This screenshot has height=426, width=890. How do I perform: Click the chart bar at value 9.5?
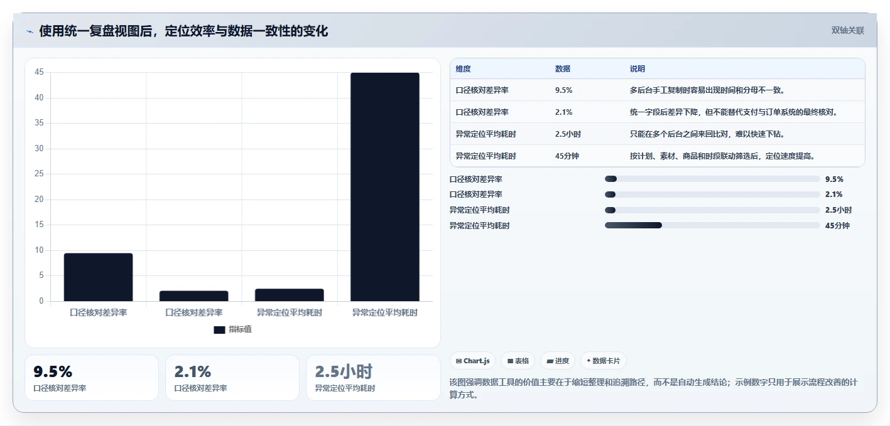click(x=99, y=277)
